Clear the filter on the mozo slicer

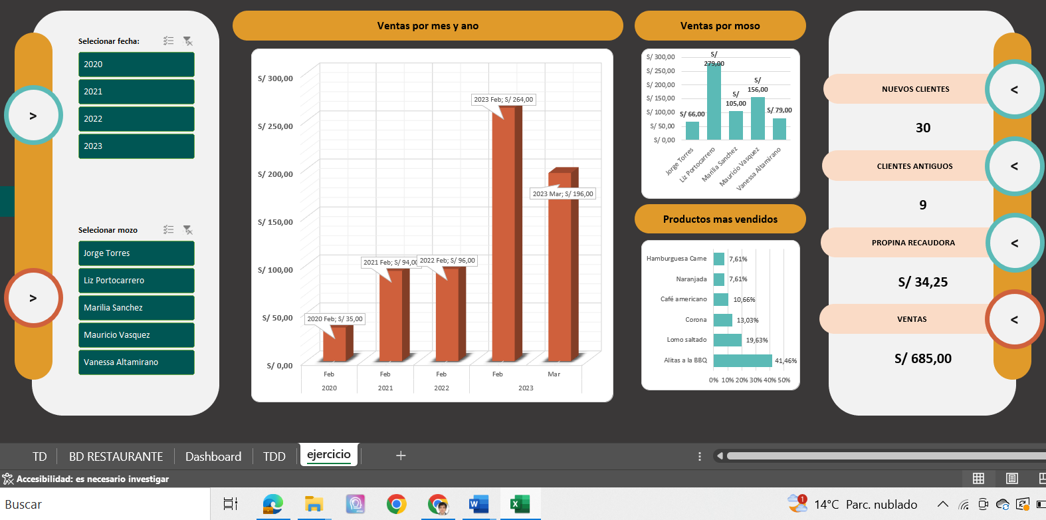[x=188, y=230]
